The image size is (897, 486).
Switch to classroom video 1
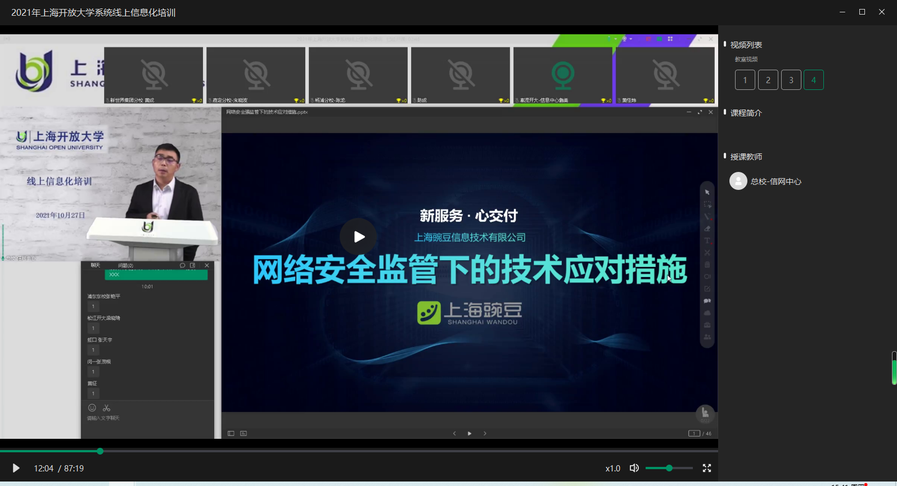coord(745,80)
